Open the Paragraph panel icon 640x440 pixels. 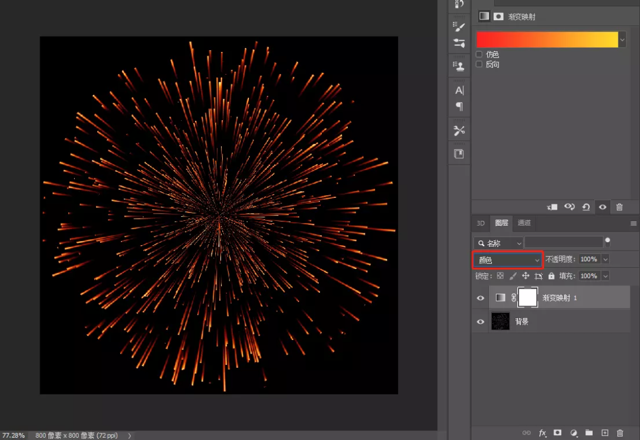pos(459,107)
